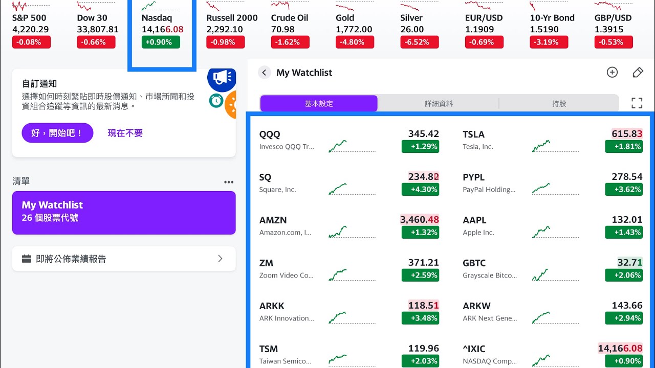Toggle the +4.30% change badge for SQ

[420, 189]
